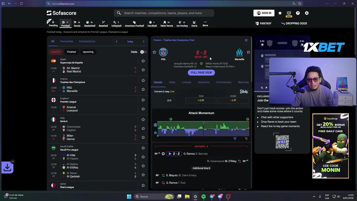
Task: Star the PSG team in match panel
Action: pos(154,52)
